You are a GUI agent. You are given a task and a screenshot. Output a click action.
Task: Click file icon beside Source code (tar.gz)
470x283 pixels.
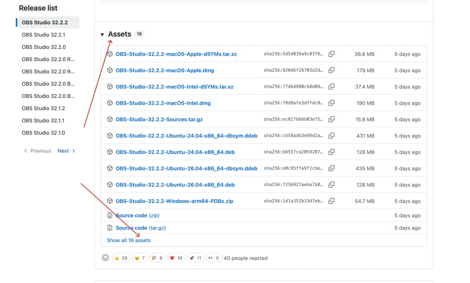110,228
